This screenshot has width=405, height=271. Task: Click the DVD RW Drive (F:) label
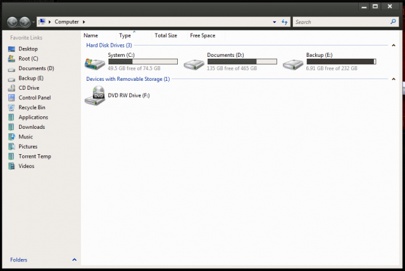click(x=128, y=95)
